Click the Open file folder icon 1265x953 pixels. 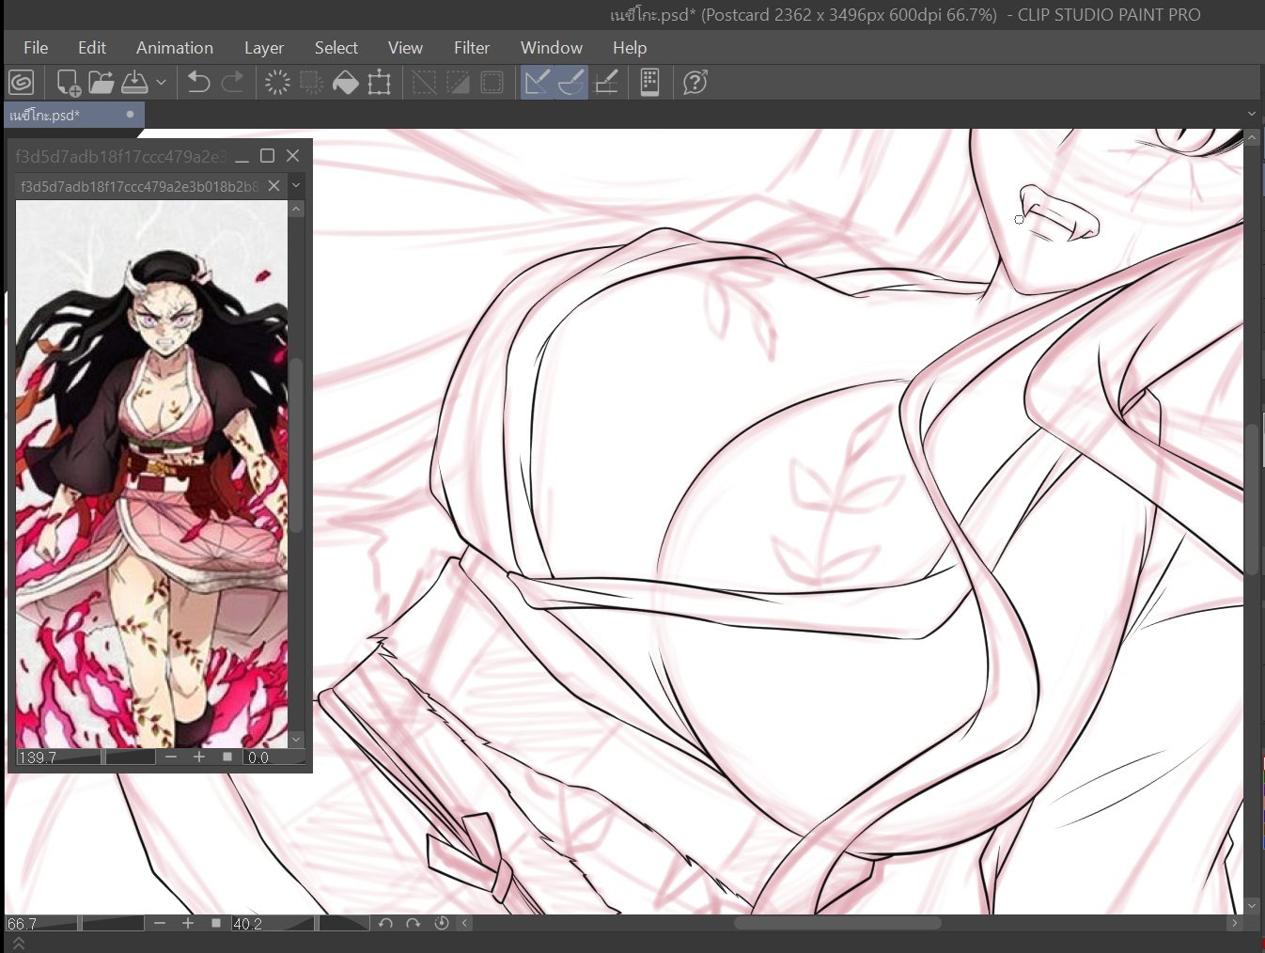point(101,83)
